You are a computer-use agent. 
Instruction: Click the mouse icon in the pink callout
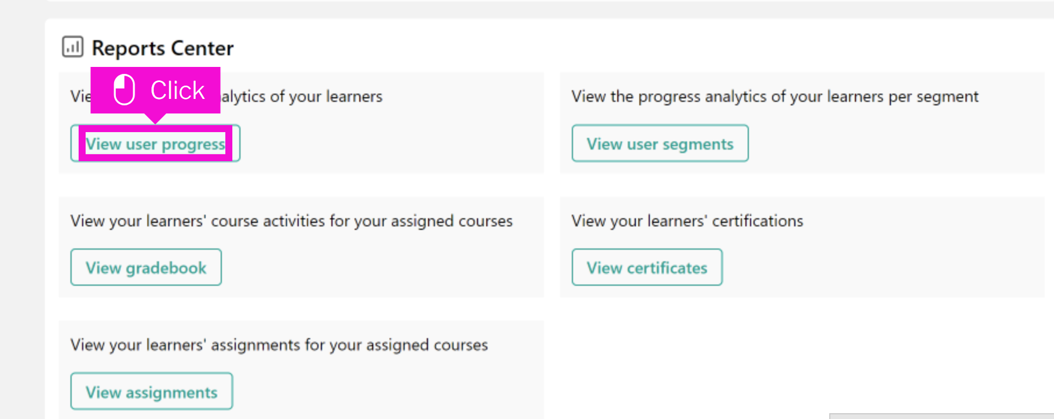pos(124,90)
